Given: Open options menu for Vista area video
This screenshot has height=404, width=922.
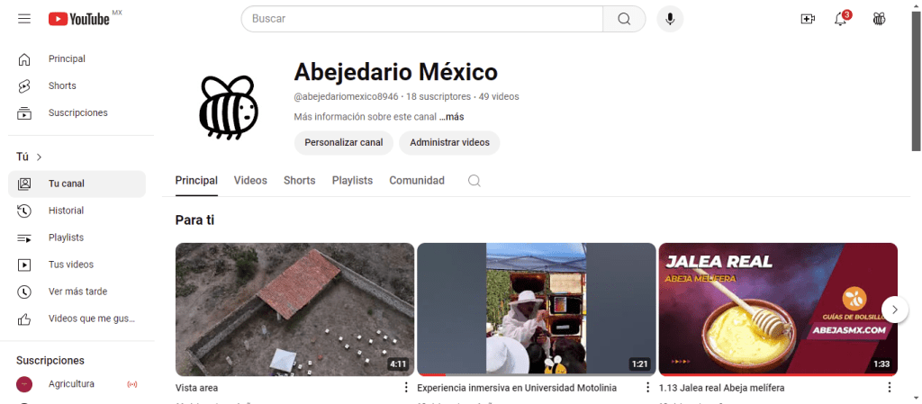Looking at the screenshot, I should pos(406,388).
